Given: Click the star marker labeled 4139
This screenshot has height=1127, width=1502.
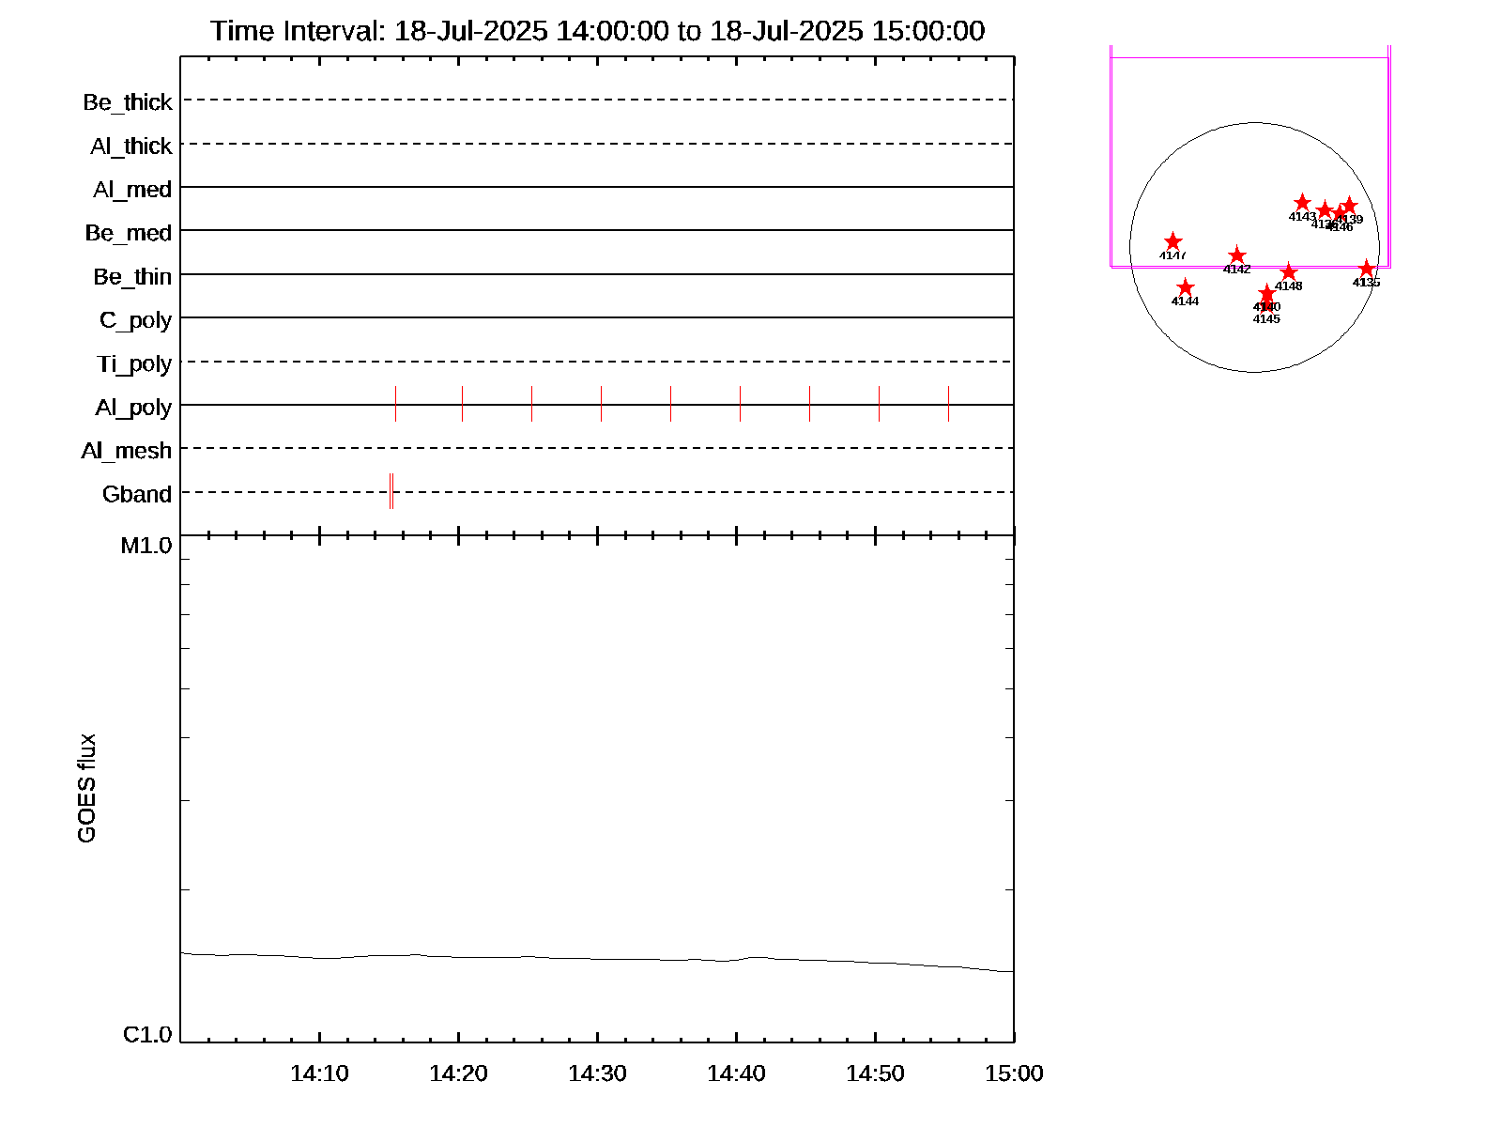Looking at the screenshot, I should coord(1350,206).
